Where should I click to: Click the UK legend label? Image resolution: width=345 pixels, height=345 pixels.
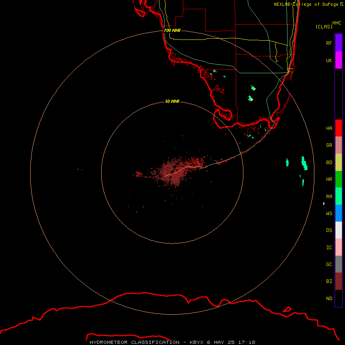[x=329, y=60]
